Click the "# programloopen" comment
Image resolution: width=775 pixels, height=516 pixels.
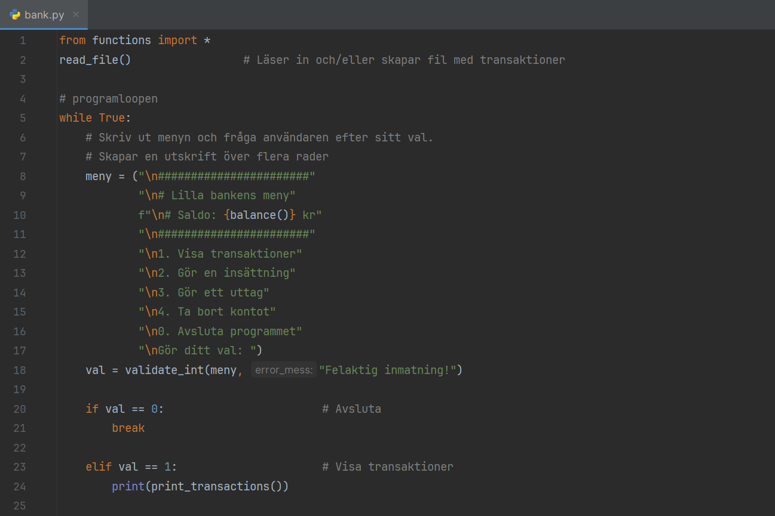(x=108, y=99)
